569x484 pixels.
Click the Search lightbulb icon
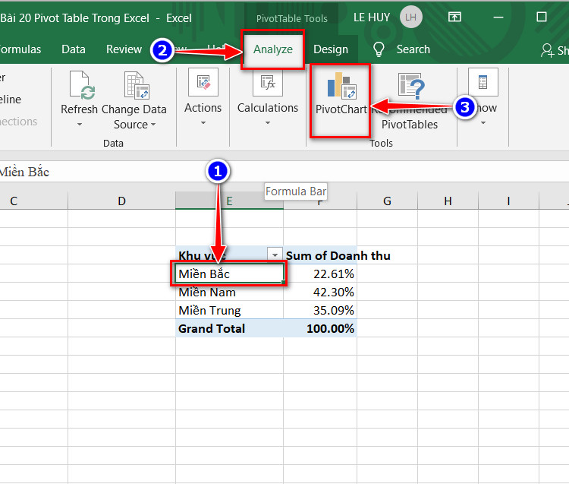pyautogui.click(x=379, y=49)
